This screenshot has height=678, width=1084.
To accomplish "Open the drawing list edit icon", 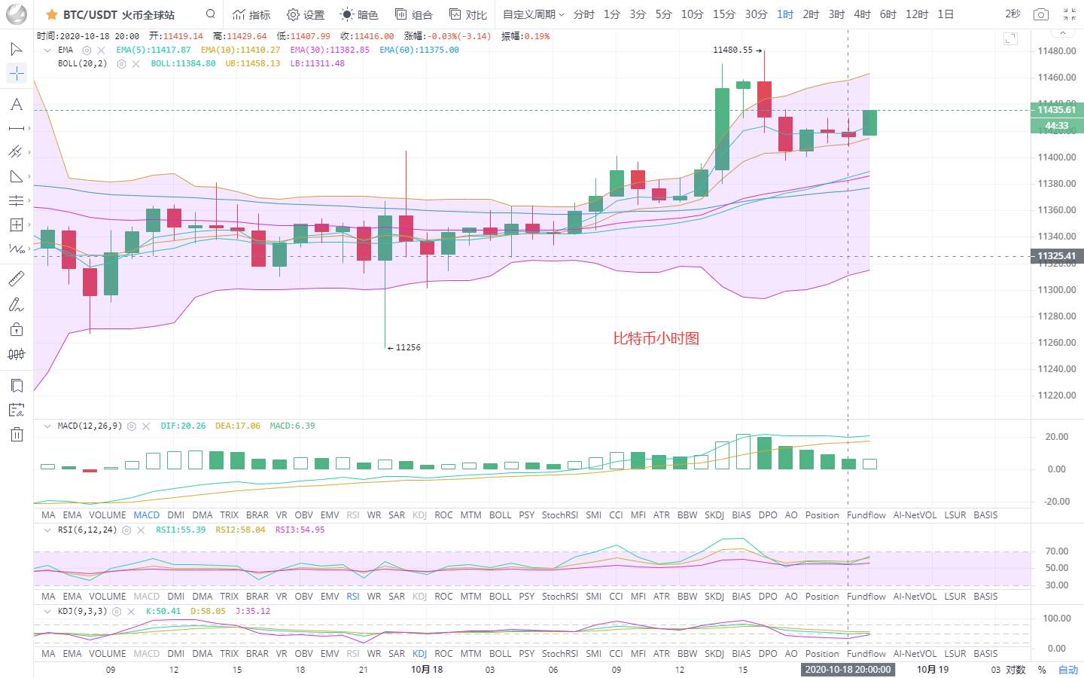I will coord(17,410).
